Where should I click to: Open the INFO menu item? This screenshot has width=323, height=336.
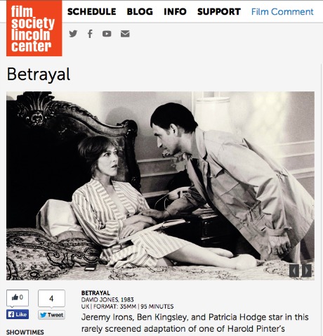pos(175,11)
